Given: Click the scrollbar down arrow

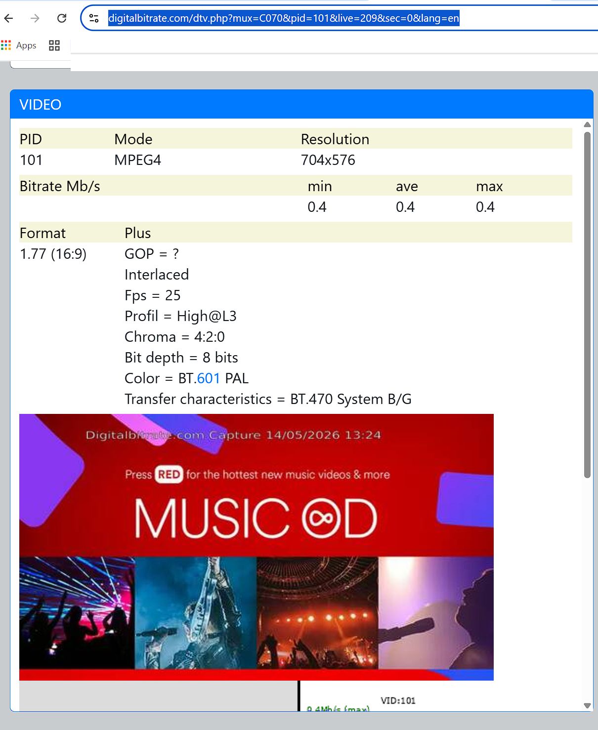Looking at the screenshot, I should [587, 706].
